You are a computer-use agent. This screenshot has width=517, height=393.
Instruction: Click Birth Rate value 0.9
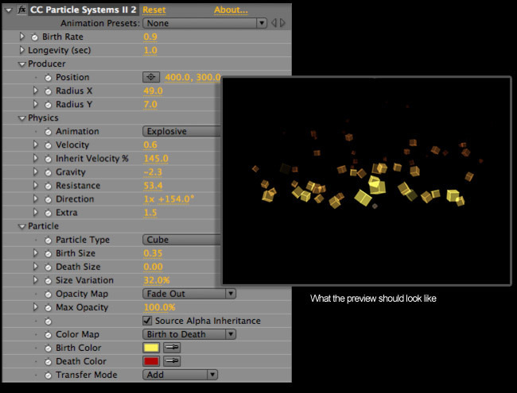point(150,37)
